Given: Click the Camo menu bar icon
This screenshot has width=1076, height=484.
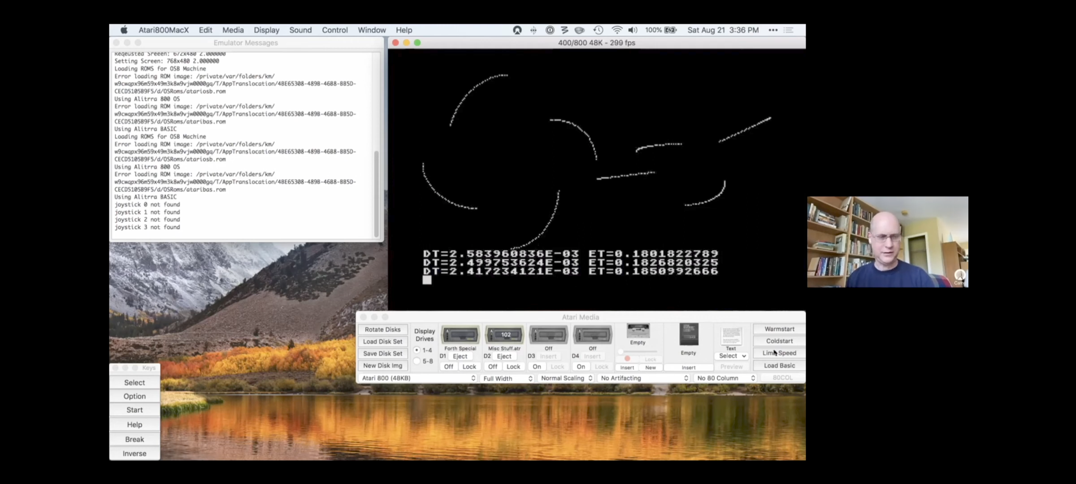Looking at the screenshot, I should [x=517, y=30].
